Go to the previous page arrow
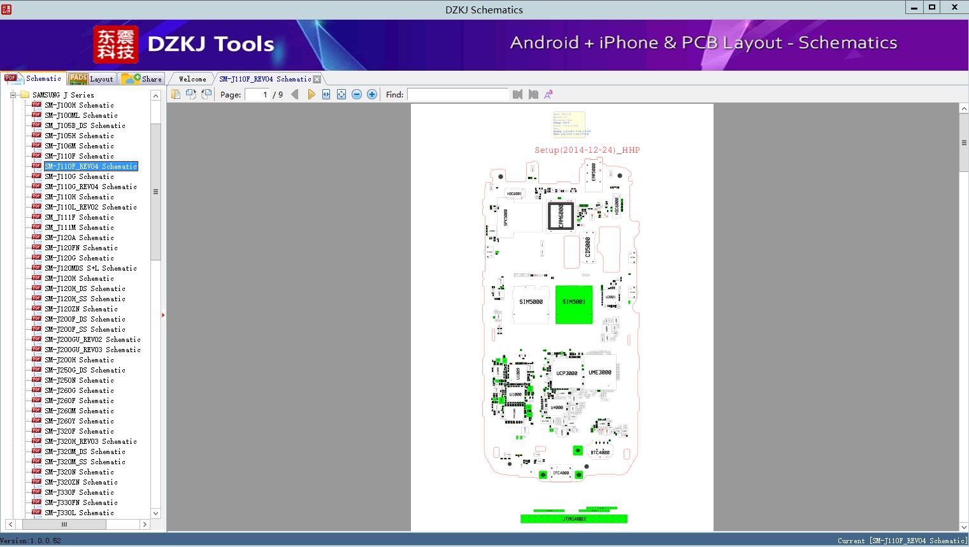This screenshot has height=547, width=969. (294, 94)
